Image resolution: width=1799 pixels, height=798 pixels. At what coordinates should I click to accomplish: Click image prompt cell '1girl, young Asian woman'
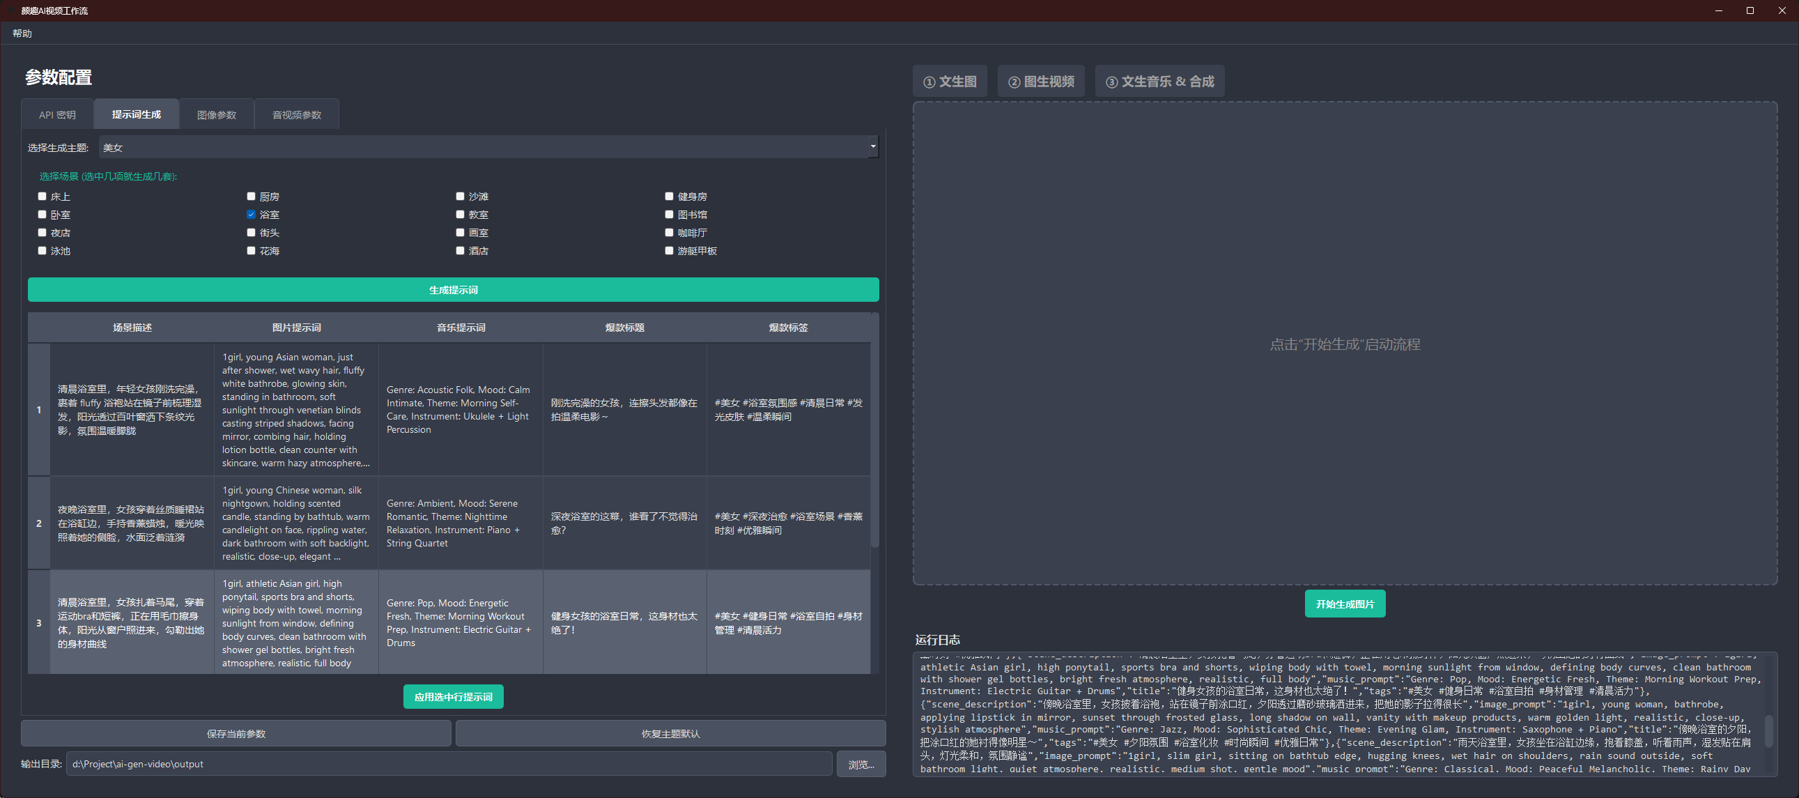tap(296, 410)
